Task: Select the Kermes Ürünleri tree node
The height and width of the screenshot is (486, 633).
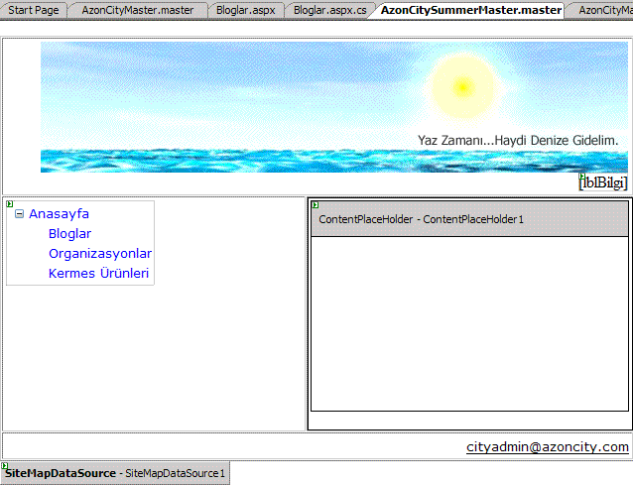Action: click(98, 273)
